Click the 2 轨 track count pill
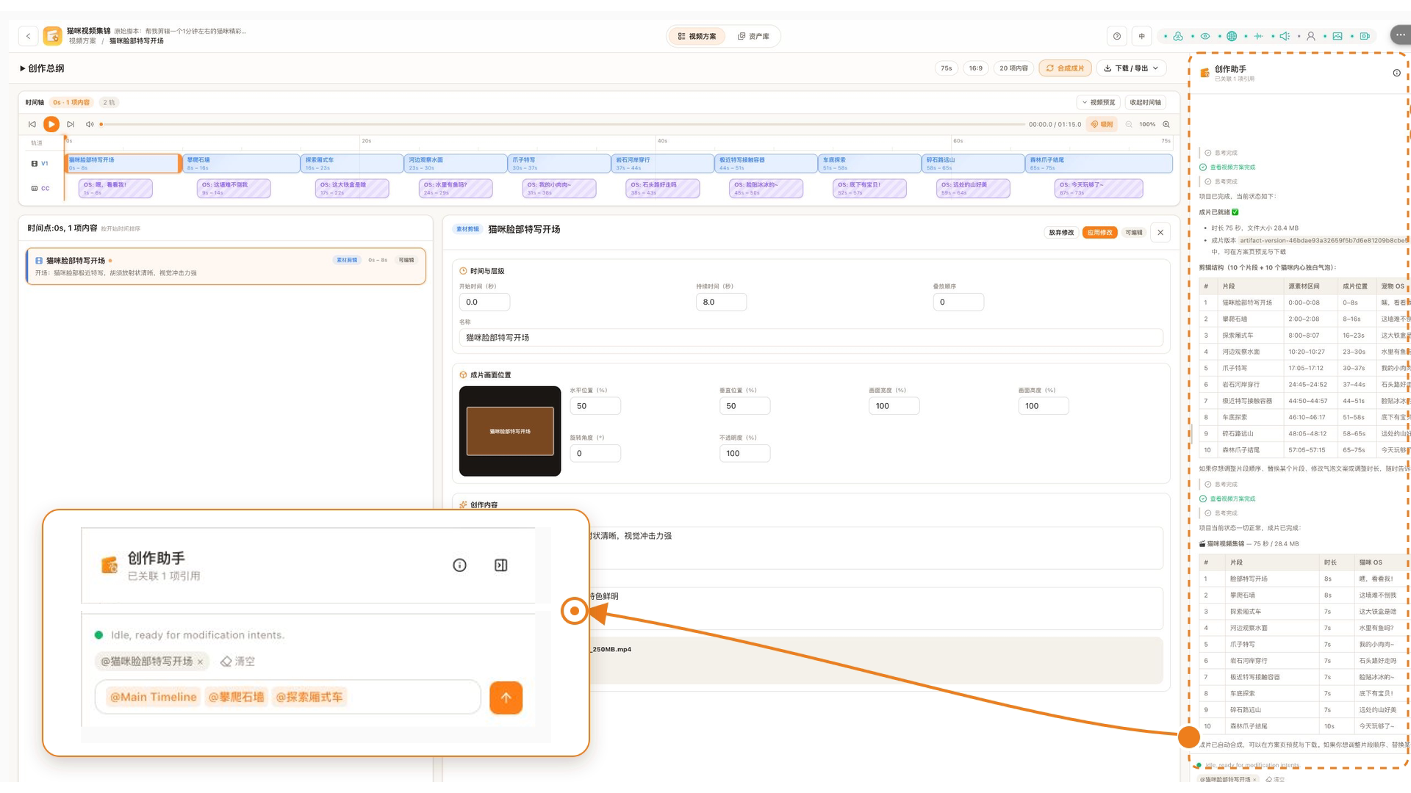 coord(108,102)
